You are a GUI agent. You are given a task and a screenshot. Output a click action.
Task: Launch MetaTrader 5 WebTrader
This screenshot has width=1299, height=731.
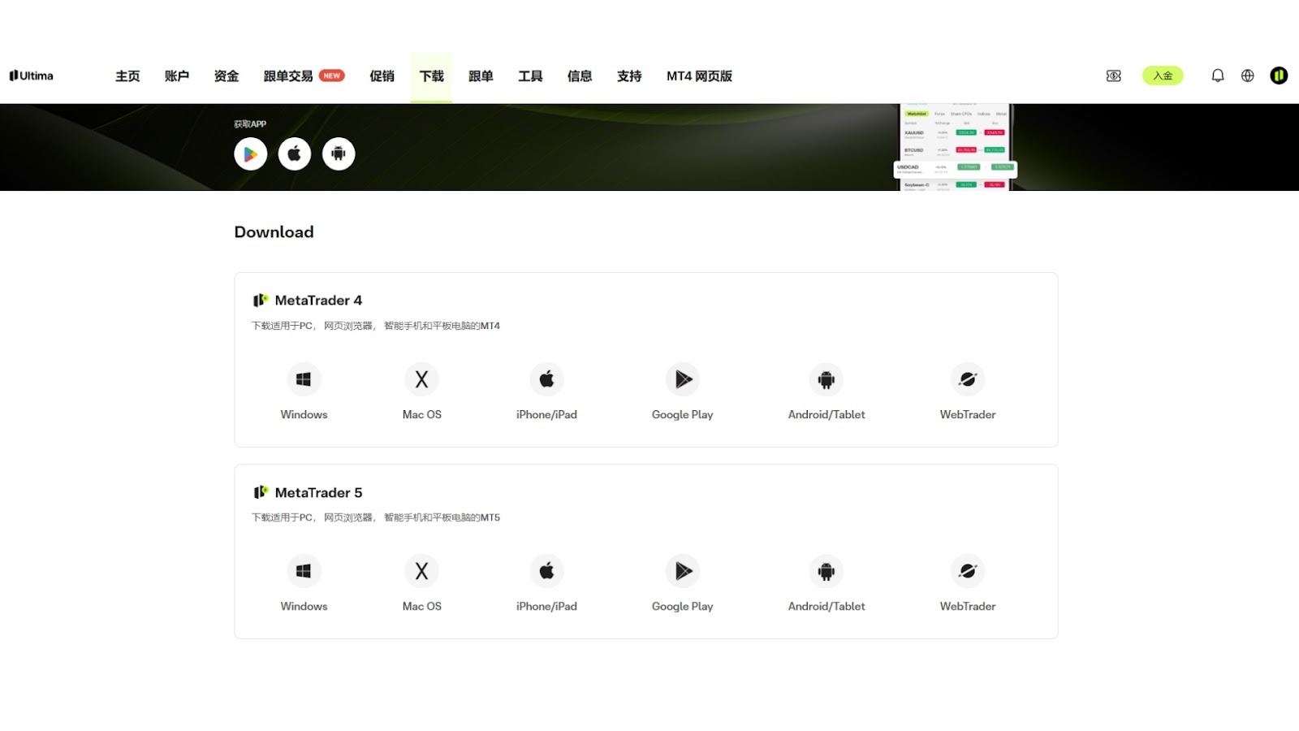[967, 571]
